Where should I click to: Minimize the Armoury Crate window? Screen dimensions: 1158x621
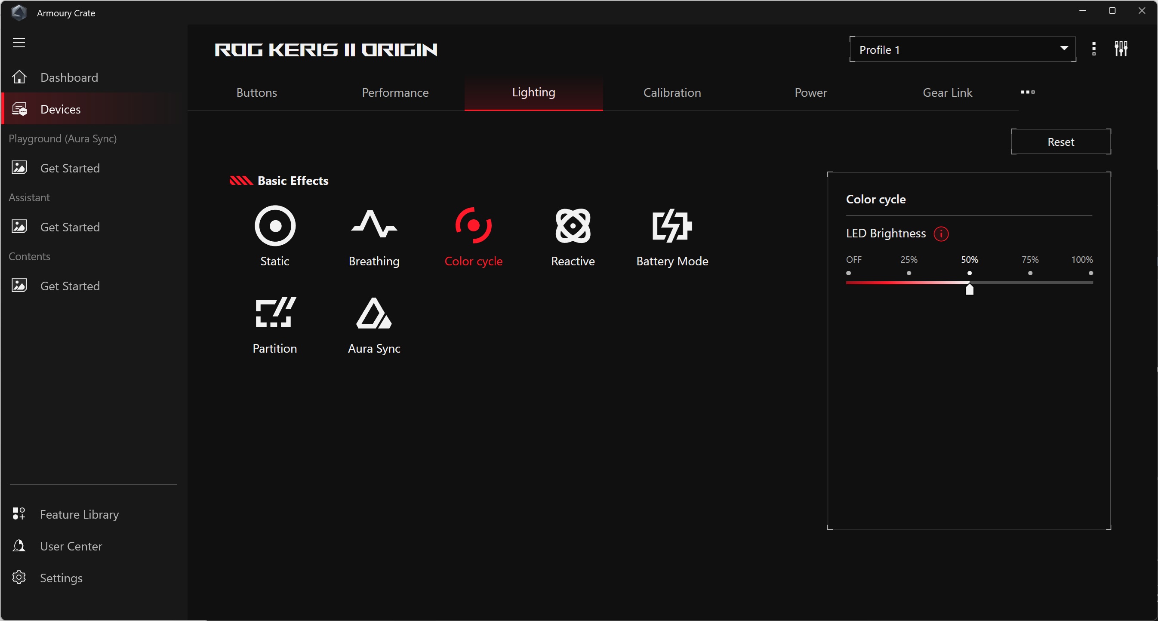click(1082, 11)
